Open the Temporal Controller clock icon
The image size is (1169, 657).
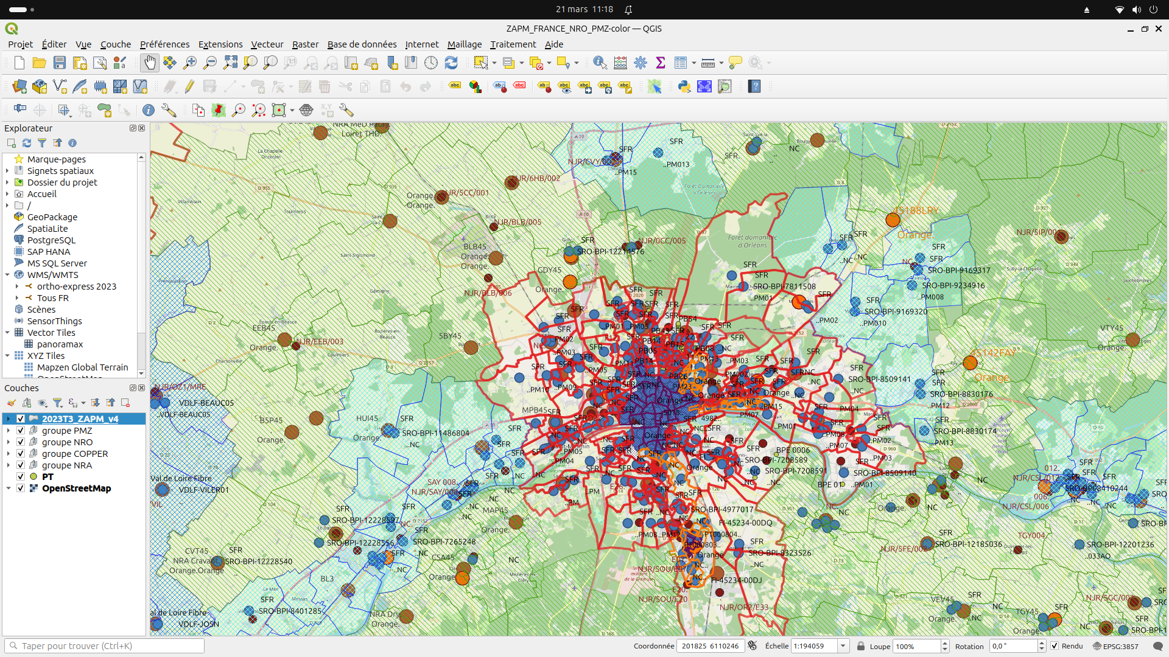tap(431, 63)
